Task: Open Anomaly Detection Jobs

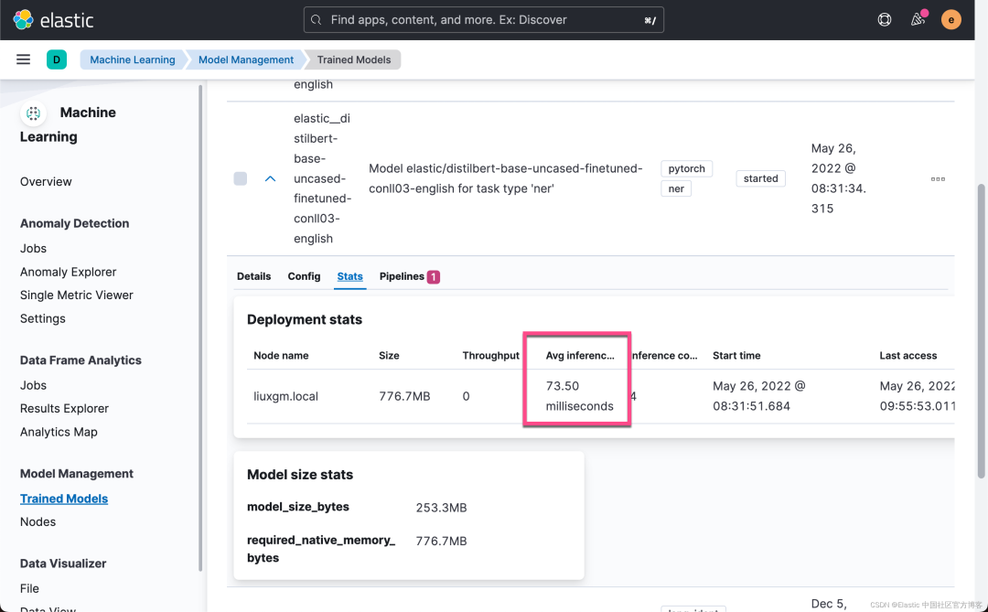Action: tap(34, 248)
